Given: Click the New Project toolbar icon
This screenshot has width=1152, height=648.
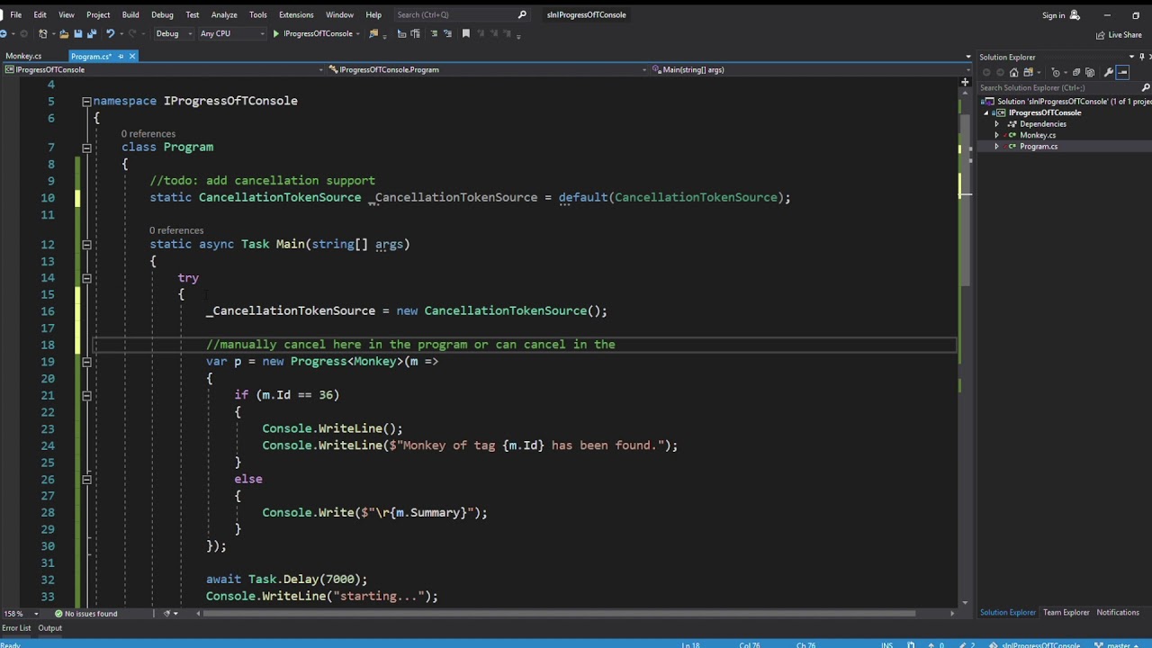Looking at the screenshot, I should click(x=42, y=33).
